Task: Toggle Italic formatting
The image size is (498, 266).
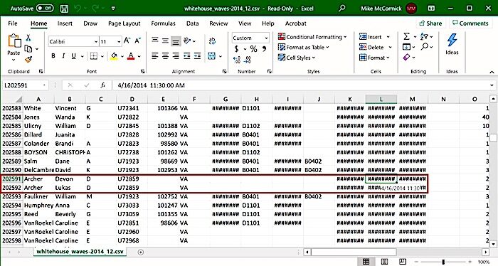Action: (x=63, y=56)
